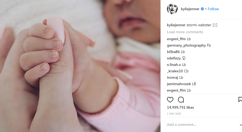The image size is (242, 132).
Task: Click the blue verified badge
Action: pyautogui.click(x=202, y=9)
